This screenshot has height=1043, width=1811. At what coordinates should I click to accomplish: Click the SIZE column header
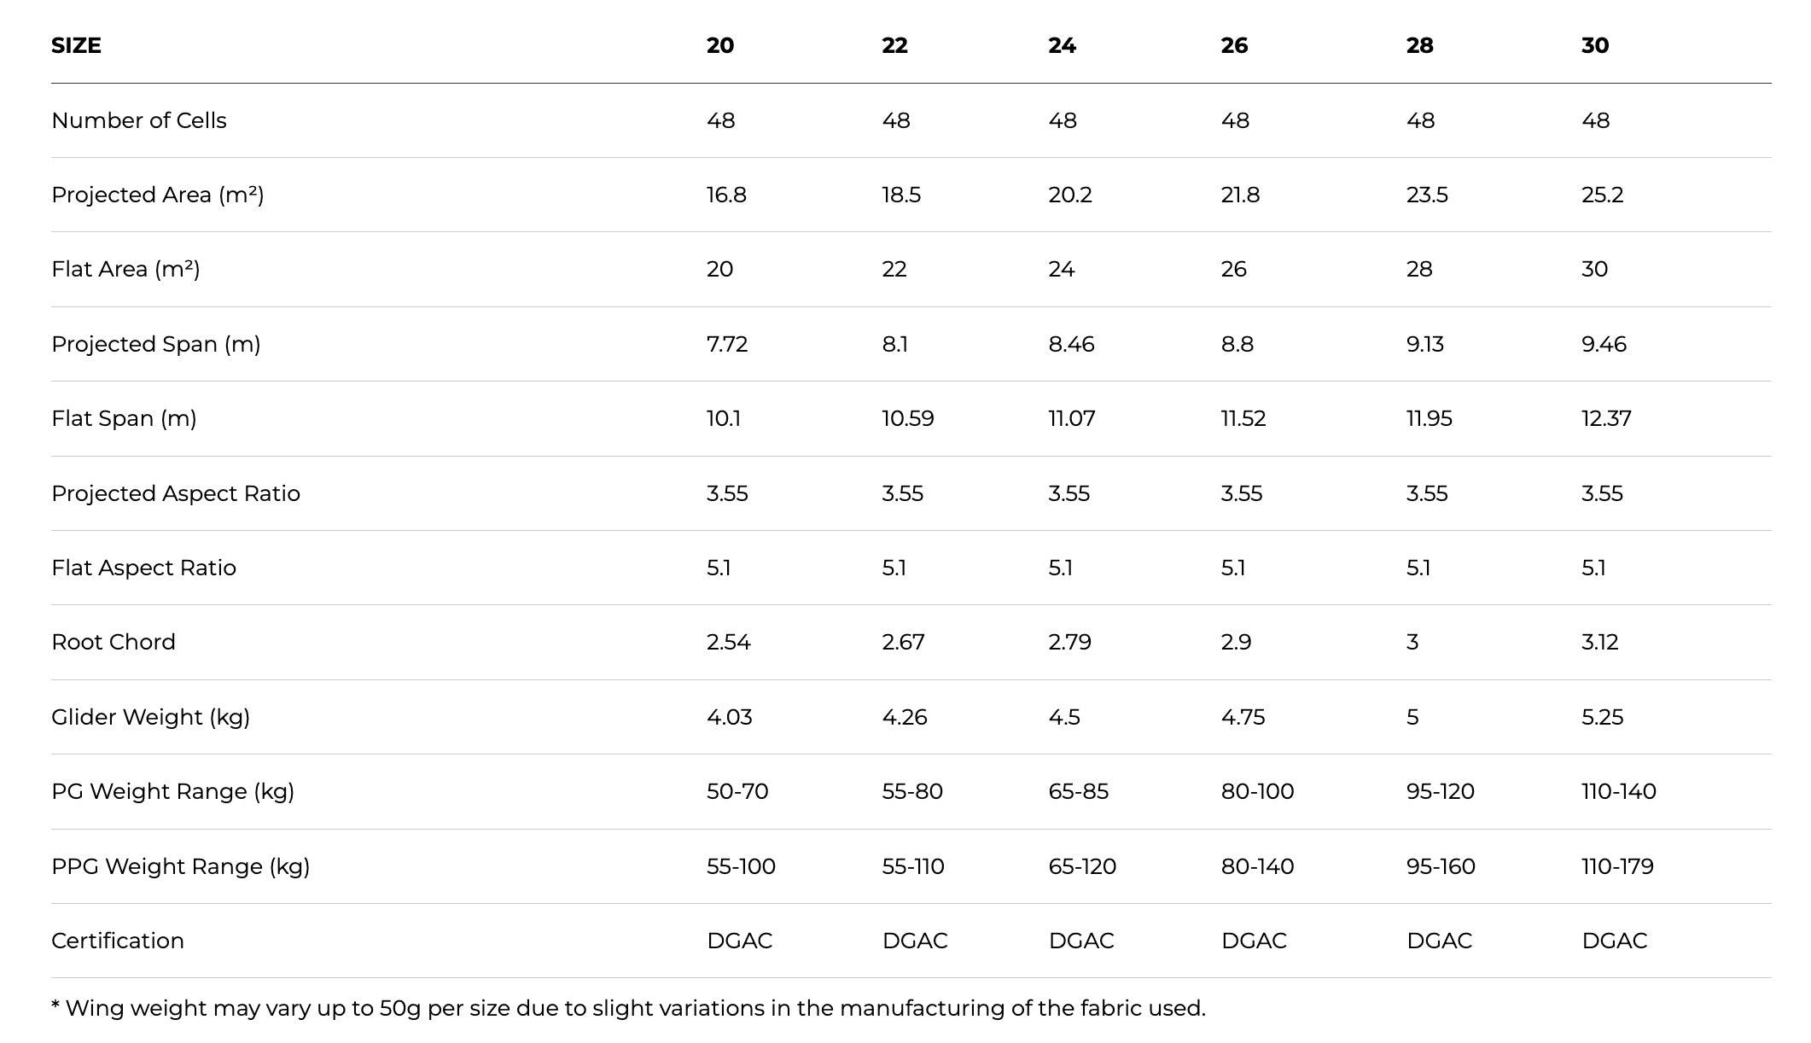click(76, 45)
